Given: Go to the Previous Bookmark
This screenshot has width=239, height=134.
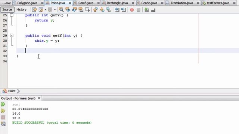Looking at the screenshot, I should (x=96, y=10).
